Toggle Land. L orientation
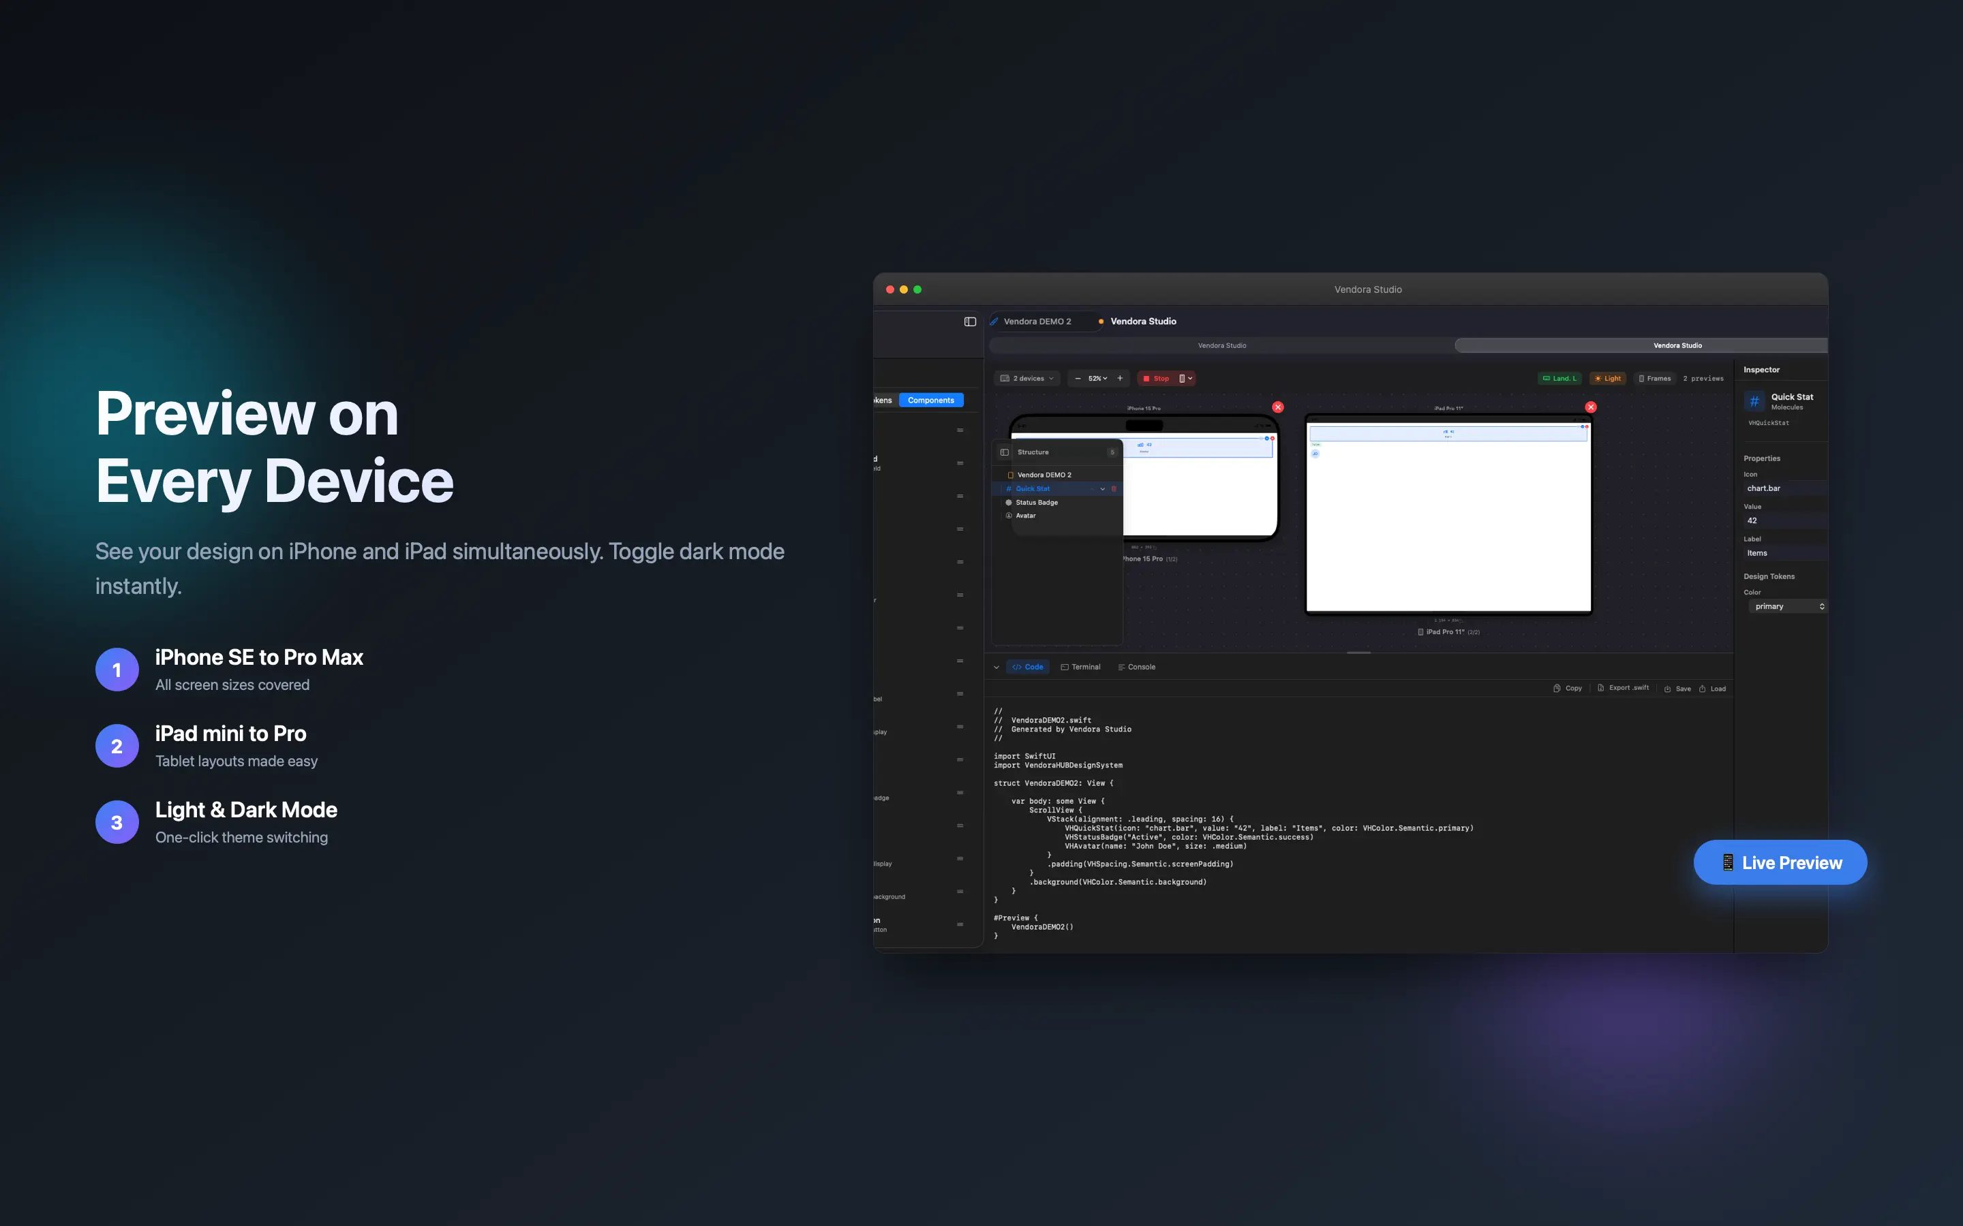This screenshot has height=1226, width=1963. coord(1559,379)
